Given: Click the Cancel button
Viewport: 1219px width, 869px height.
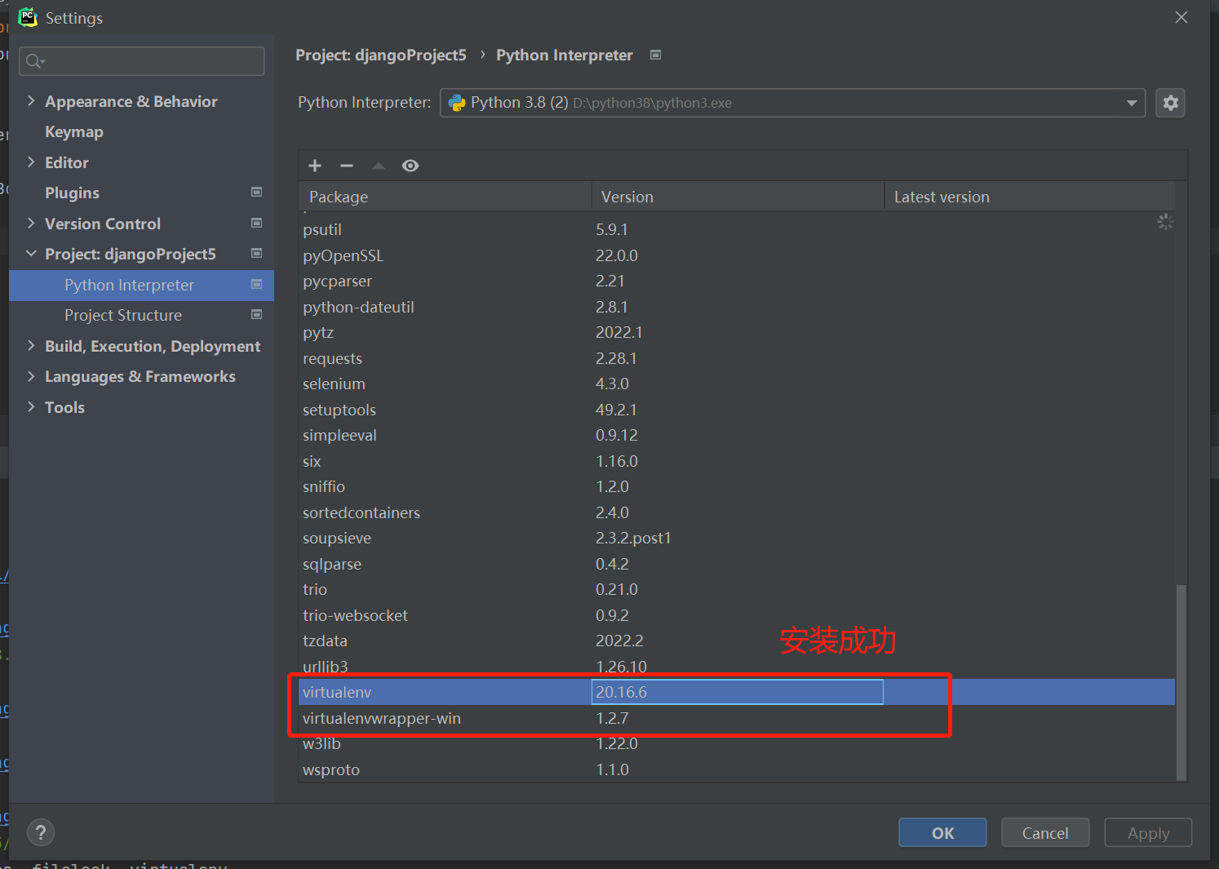Looking at the screenshot, I should [x=1045, y=832].
